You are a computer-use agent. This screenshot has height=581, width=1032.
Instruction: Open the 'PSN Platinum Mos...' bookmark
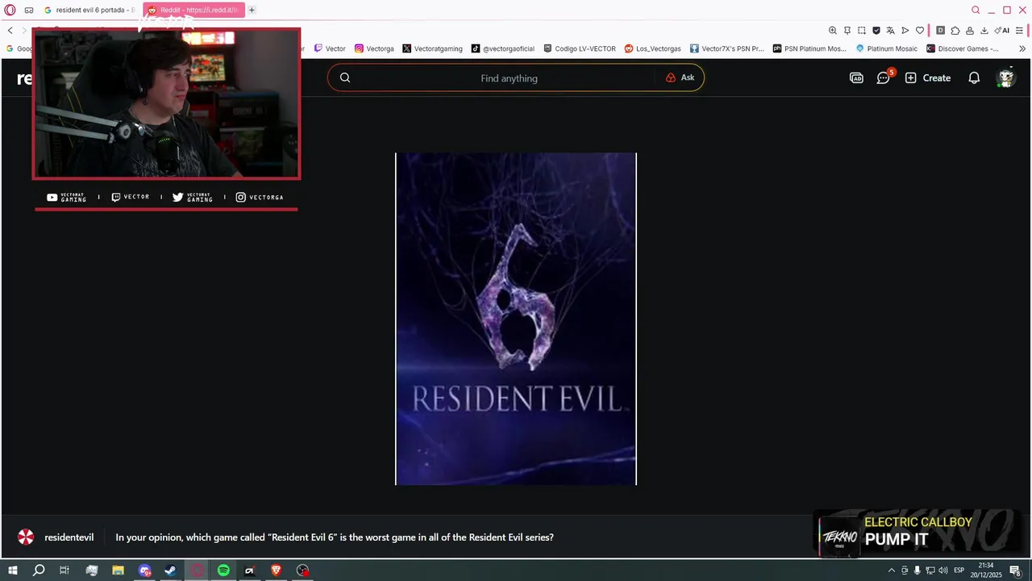tap(809, 48)
